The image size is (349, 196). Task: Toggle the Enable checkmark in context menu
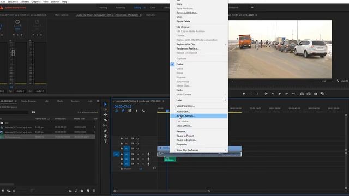tap(172, 64)
